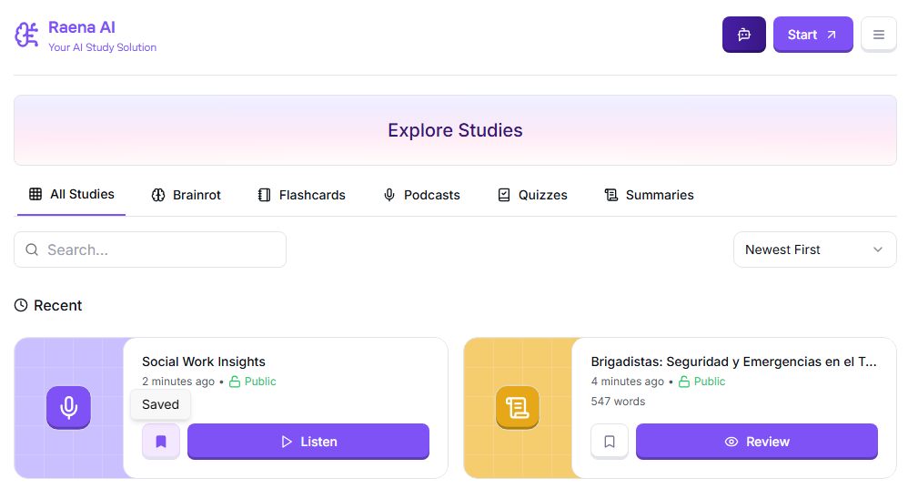Unsave the Social Work Insights bookmark
This screenshot has height=489, width=908.
(161, 442)
